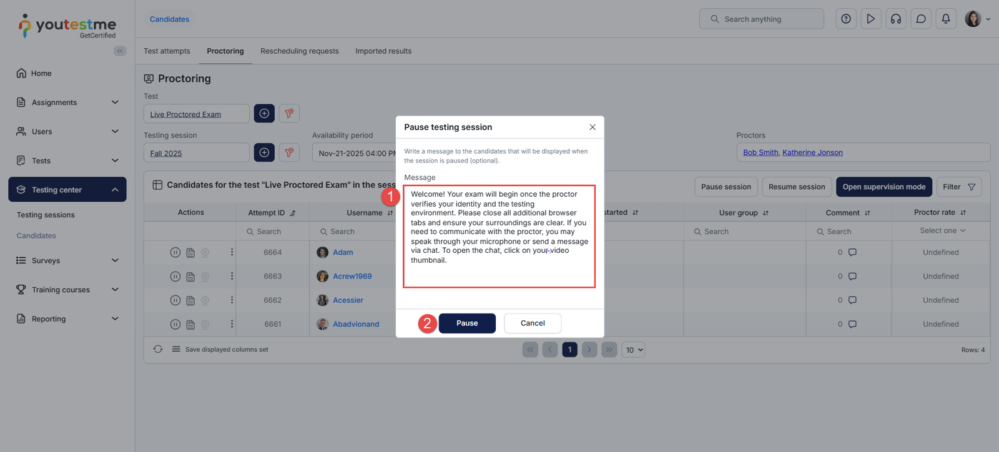
Task: Open the Proctor rate Select one dropdown
Action: point(942,231)
